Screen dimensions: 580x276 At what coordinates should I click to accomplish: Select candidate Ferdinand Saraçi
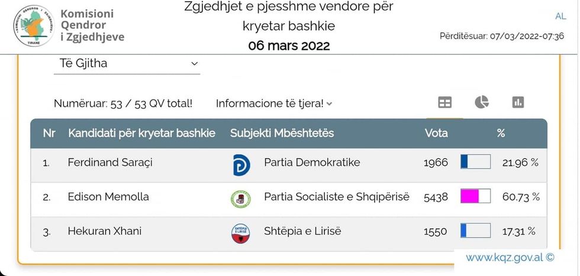coord(110,162)
